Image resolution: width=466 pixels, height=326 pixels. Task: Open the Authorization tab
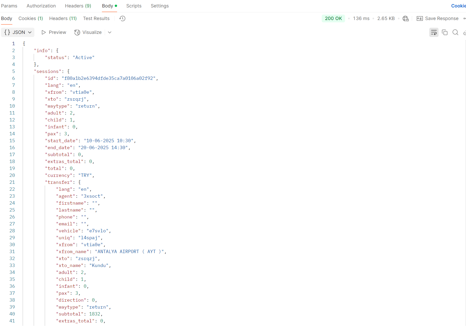(41, 6)
